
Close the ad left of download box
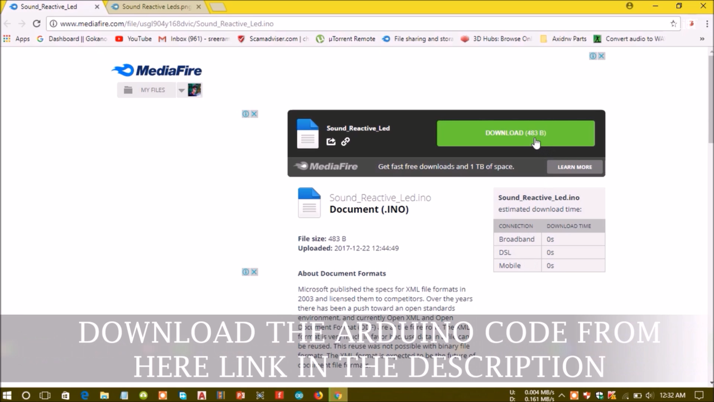coord(254,114)
